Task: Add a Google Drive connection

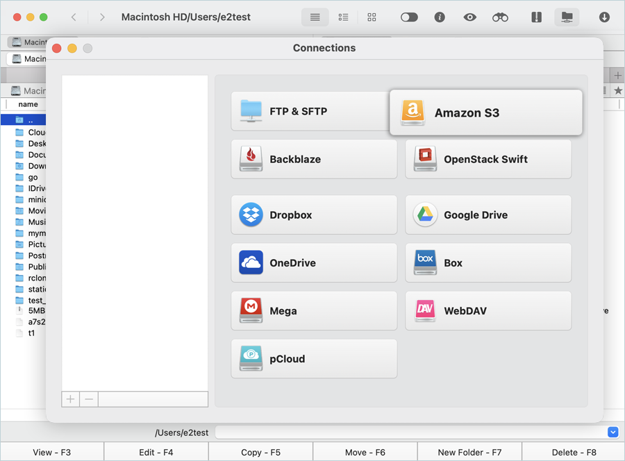Action: coord(488,215)
